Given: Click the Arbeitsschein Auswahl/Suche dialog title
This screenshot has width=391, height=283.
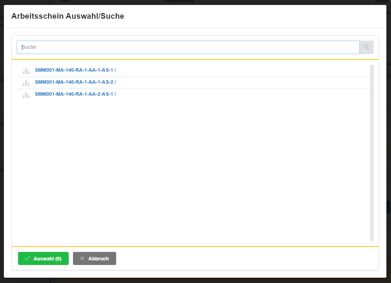Looking at the screenshot, I should 68,16.
